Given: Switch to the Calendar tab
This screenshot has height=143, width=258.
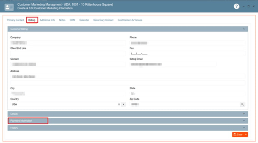Looking at the screenshot, I should click(x=84, y=20).
